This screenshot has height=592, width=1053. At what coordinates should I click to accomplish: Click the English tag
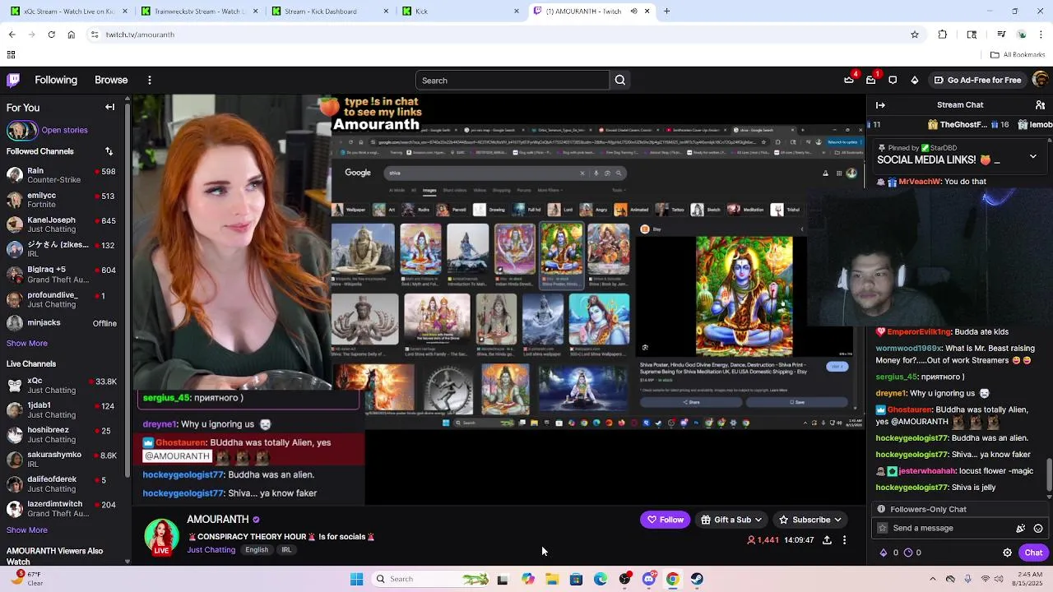(257, 550)
